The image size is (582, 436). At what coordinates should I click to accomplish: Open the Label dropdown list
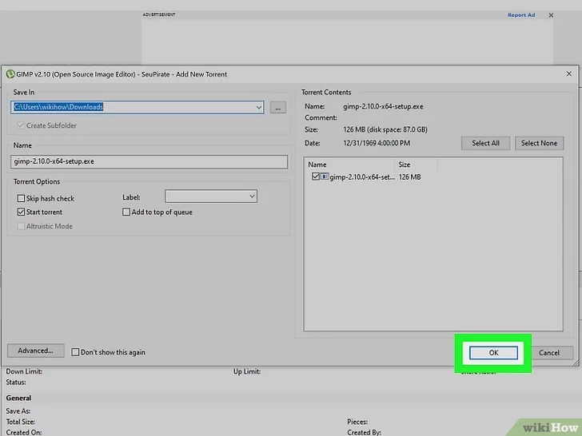click(252, 196)
